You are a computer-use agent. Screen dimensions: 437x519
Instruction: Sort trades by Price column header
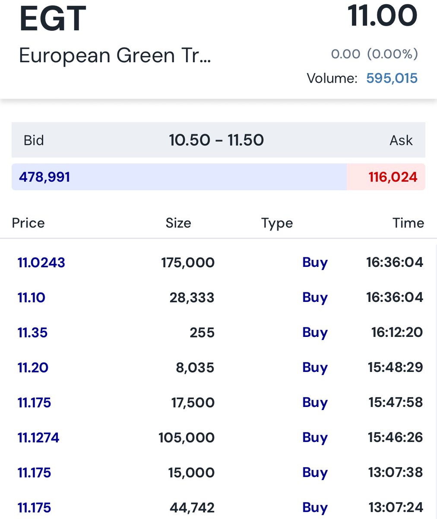(28, 223)
